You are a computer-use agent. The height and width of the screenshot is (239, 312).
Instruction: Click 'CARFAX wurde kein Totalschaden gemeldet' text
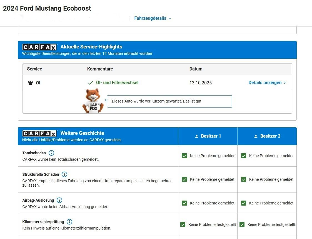pyautogui.click(x=61, y=159)
